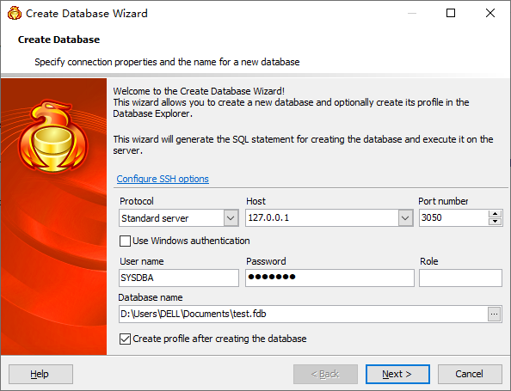Increase the port number with up arrow
Image resolution: width=511 pixels, height=391 pixels.
[495, 214]
